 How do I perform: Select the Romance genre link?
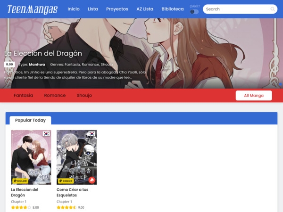tap(55, 95)
